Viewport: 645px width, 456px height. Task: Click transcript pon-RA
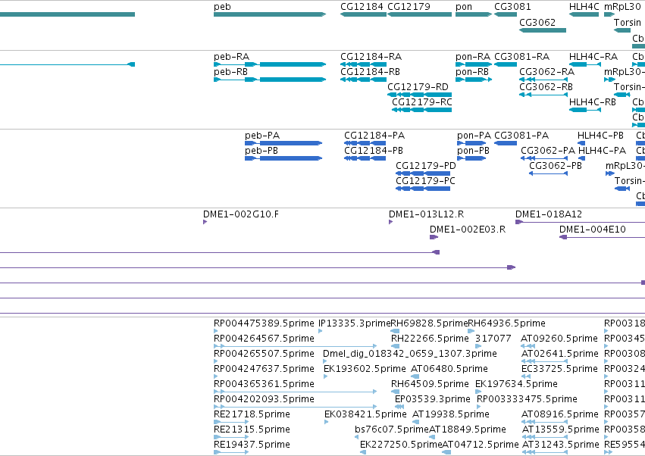[x=474, y=64]
